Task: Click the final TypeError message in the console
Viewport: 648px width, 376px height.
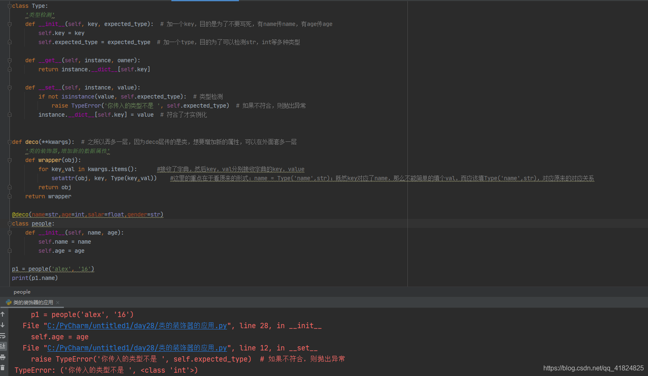Action: click(x=106, y=370)
